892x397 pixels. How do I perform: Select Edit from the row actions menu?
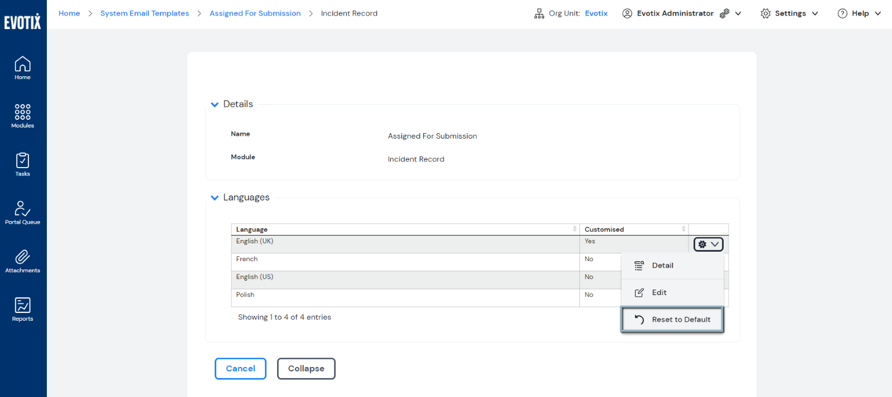[672, 293]
